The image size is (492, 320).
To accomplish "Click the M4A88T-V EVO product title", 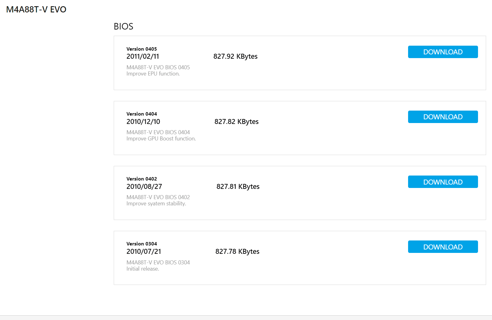I will pyautogui.click(x=36, y=9).
